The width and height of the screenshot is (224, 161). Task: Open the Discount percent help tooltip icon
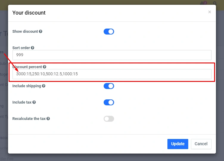pyautogui.click(x=44, y=67)
